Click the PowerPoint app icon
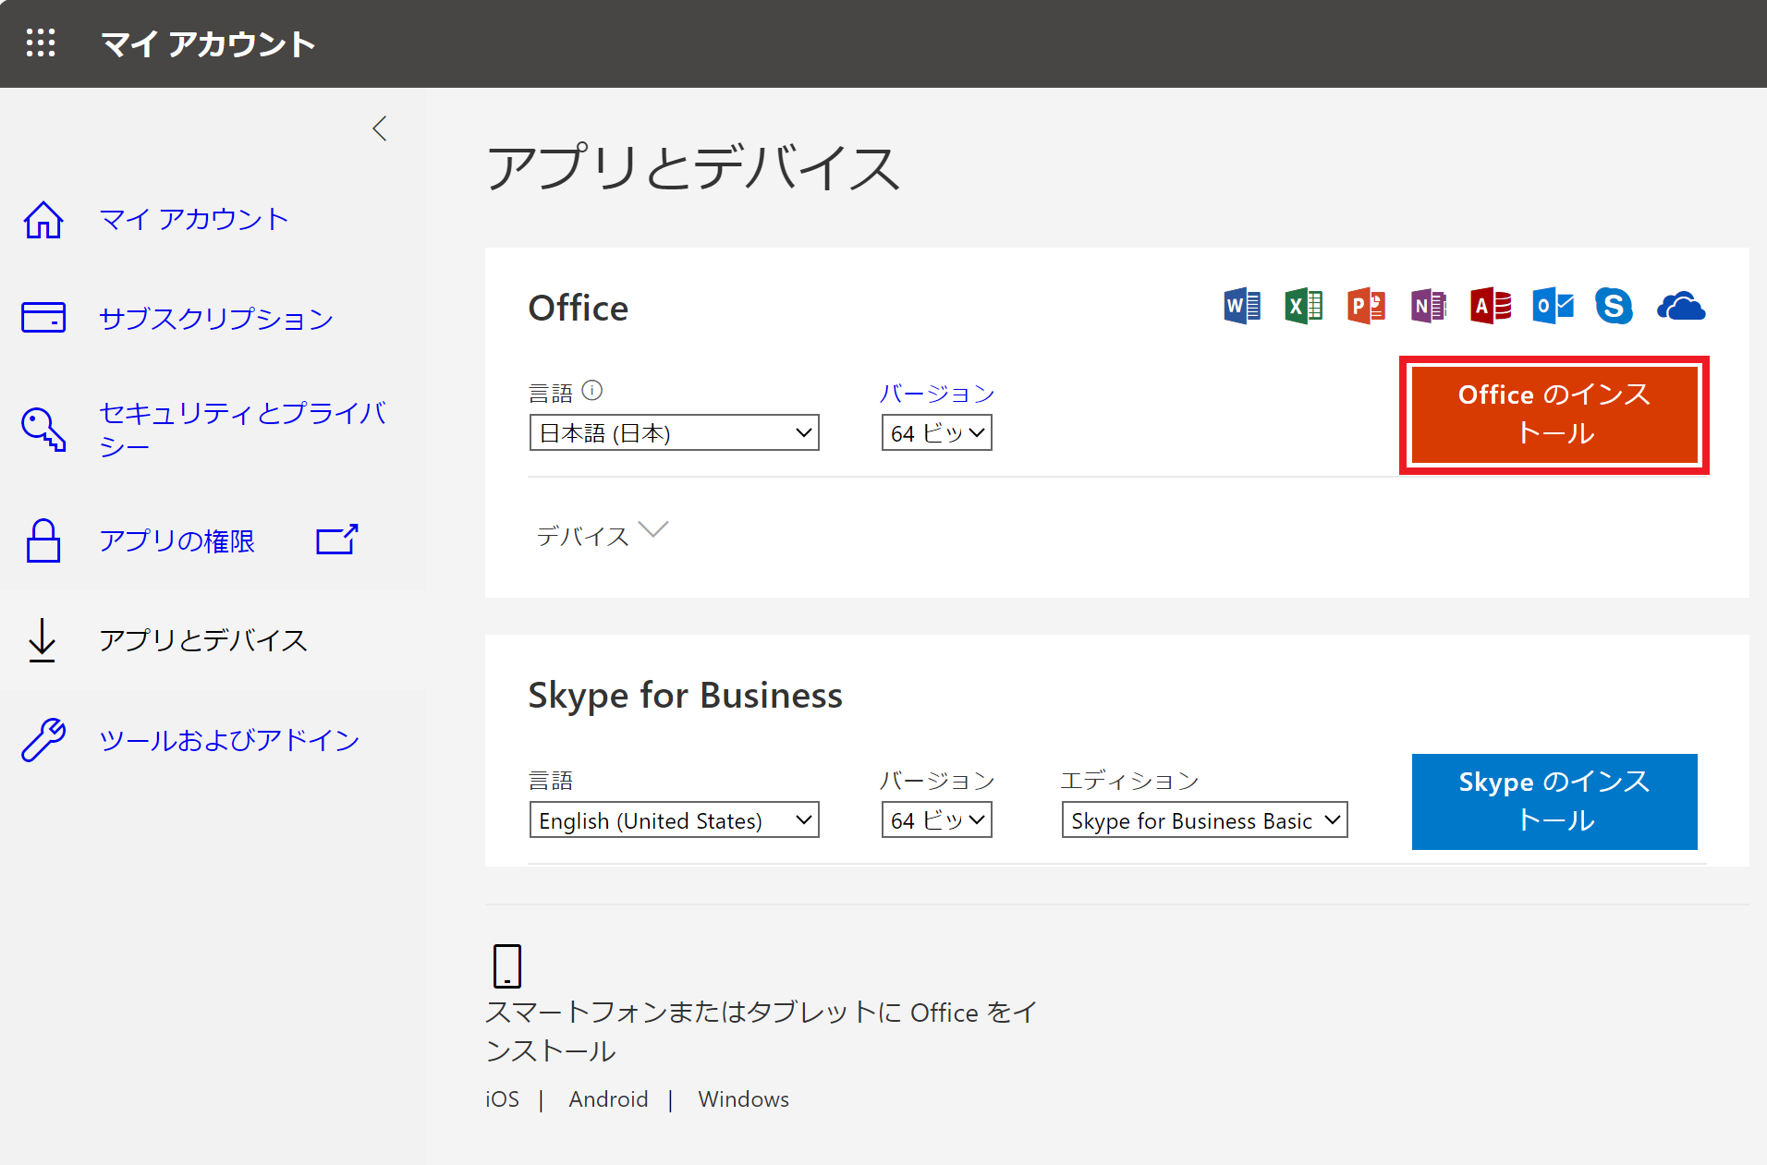The height and width of the screenshot is (1165, 1767). pyautogui.click(x=1366, y=306)
